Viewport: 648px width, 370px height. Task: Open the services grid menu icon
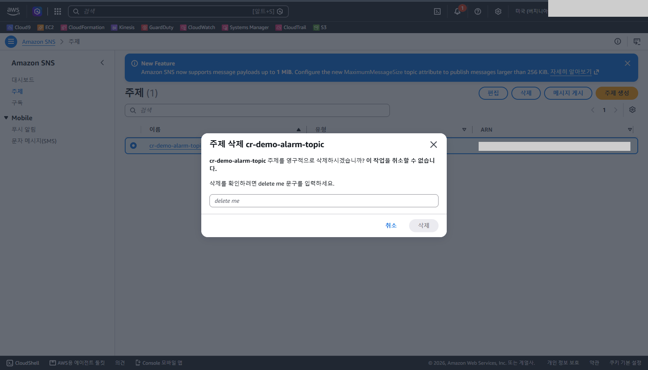pyautogui.click(x=58, y=11)
